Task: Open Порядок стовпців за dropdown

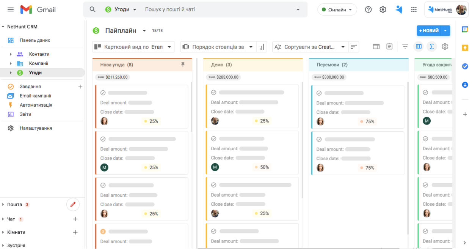Action: tap(218, 47)
